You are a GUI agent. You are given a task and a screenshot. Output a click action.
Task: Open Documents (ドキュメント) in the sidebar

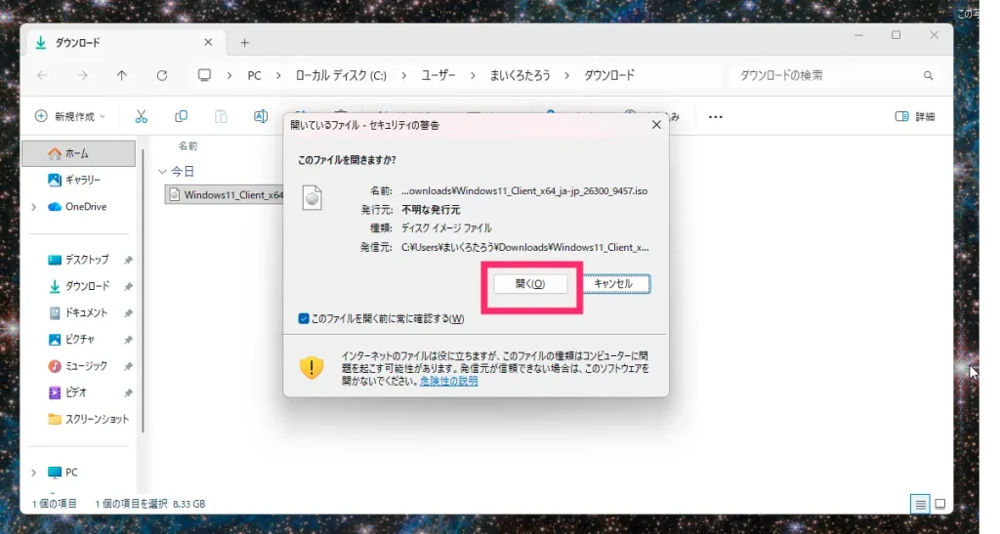(78, 312)
